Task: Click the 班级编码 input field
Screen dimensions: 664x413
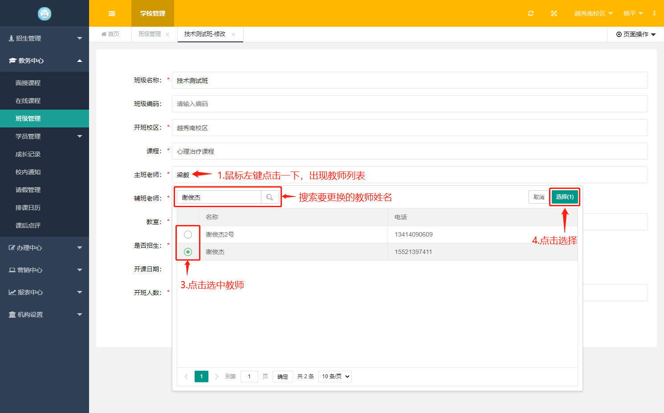Action: coord(409,104)
